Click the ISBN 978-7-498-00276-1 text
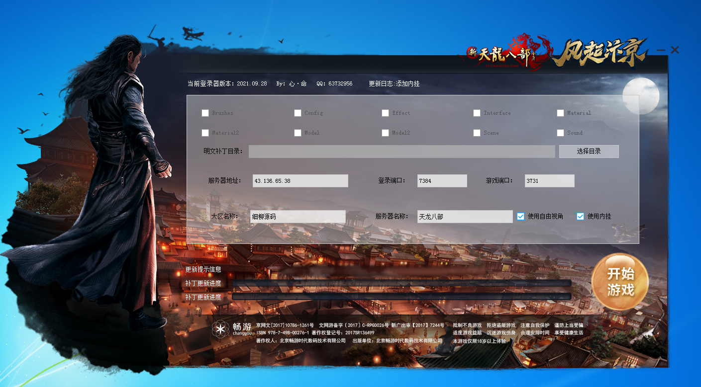 pos(283,332)
